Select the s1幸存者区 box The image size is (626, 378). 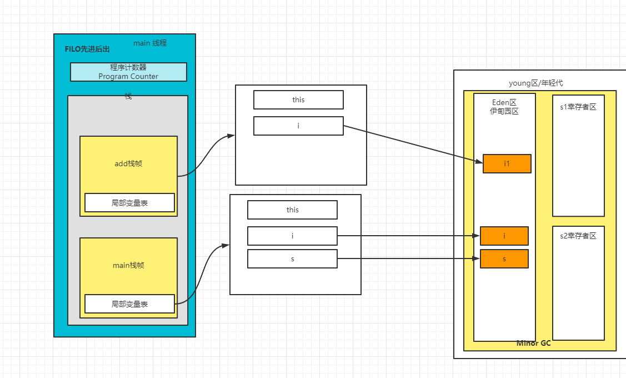(578, 156)
